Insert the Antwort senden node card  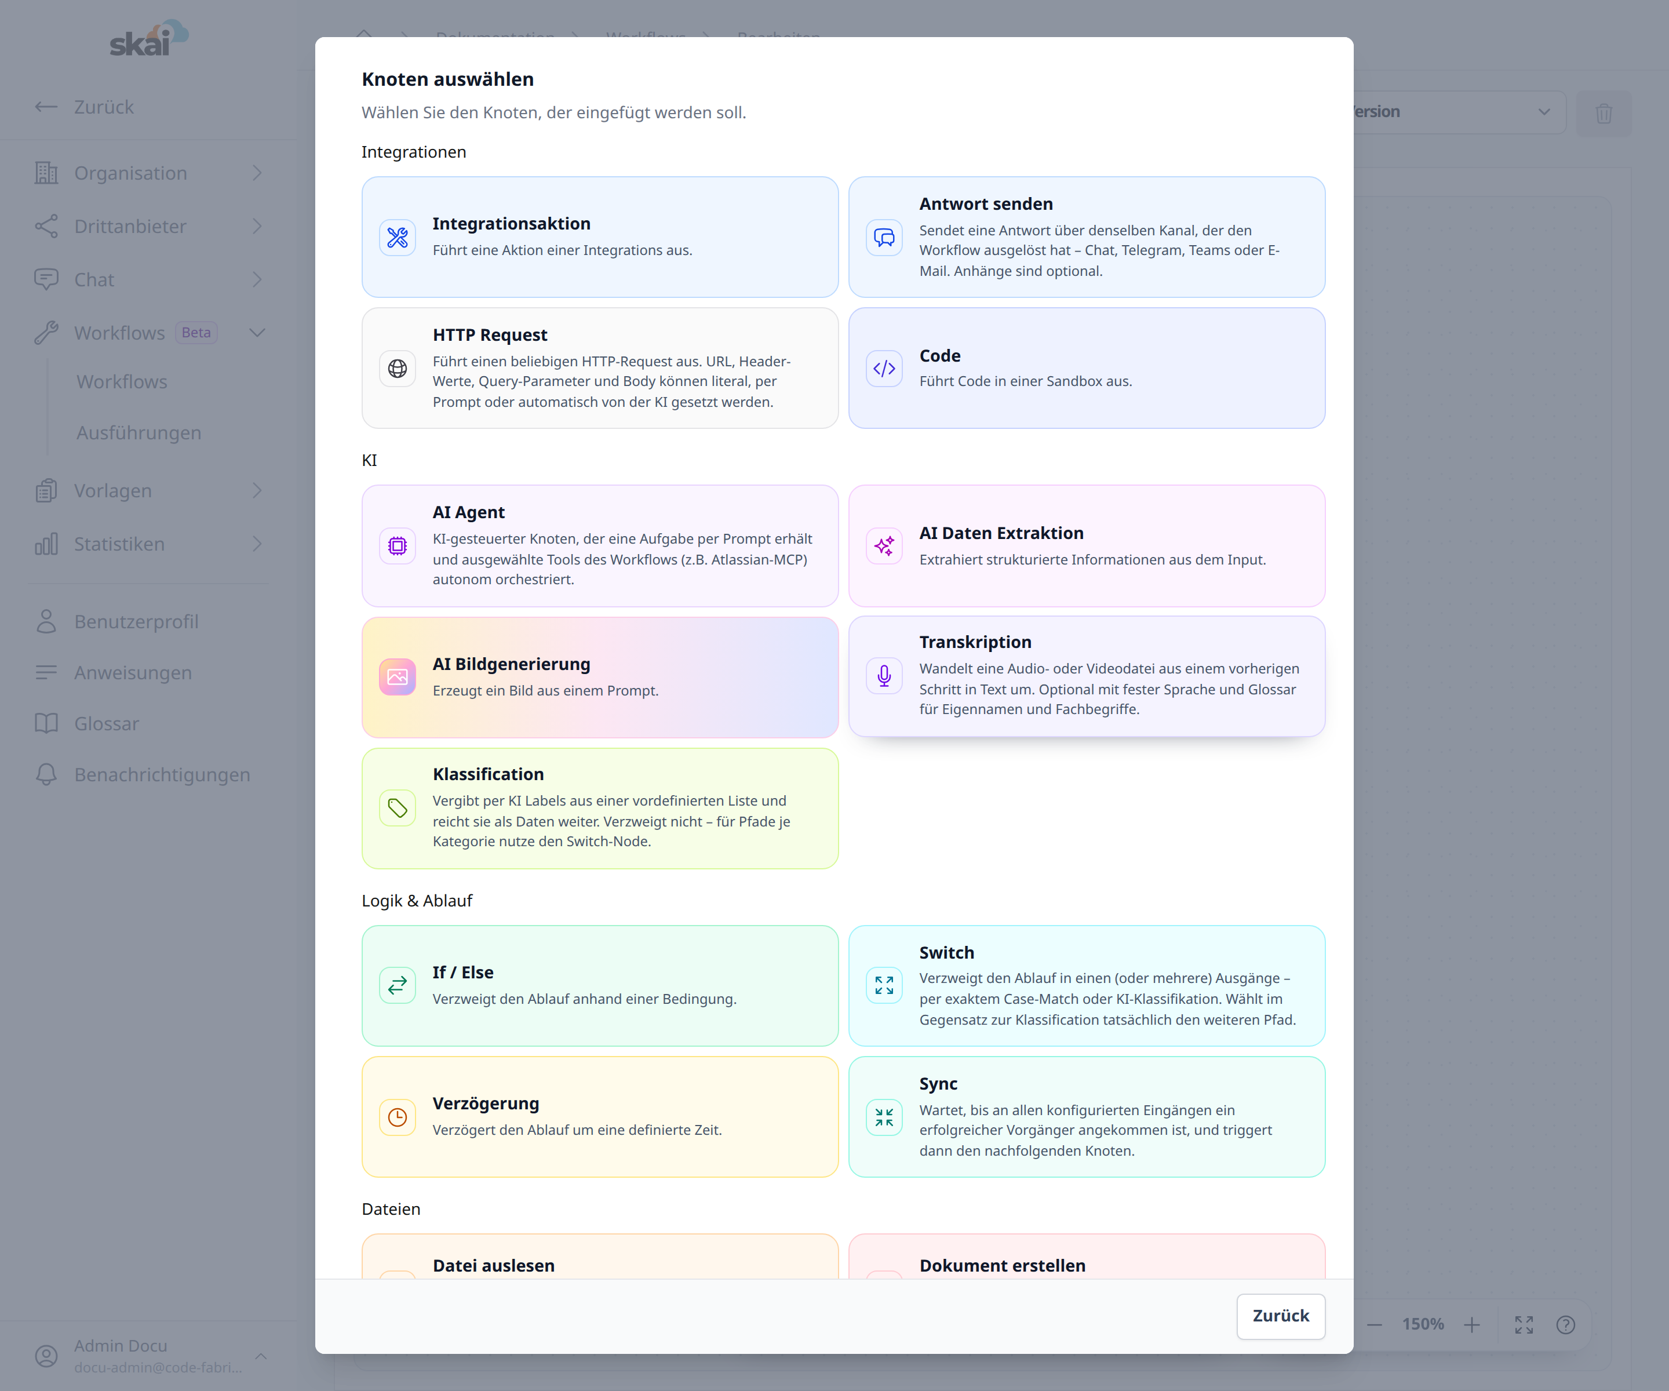click(1087, 237)
